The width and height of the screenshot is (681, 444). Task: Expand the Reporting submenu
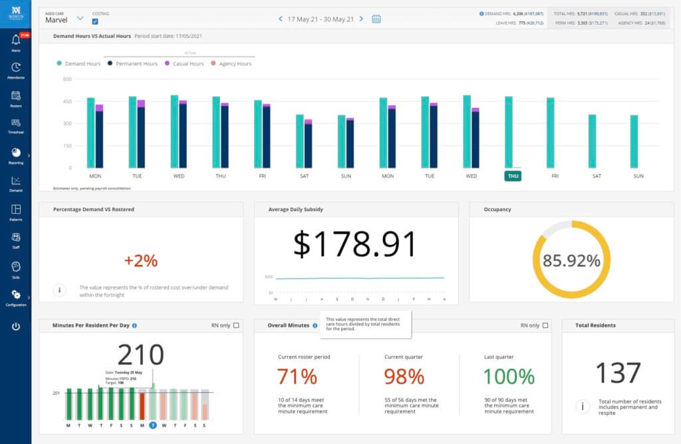click(27, 154)
